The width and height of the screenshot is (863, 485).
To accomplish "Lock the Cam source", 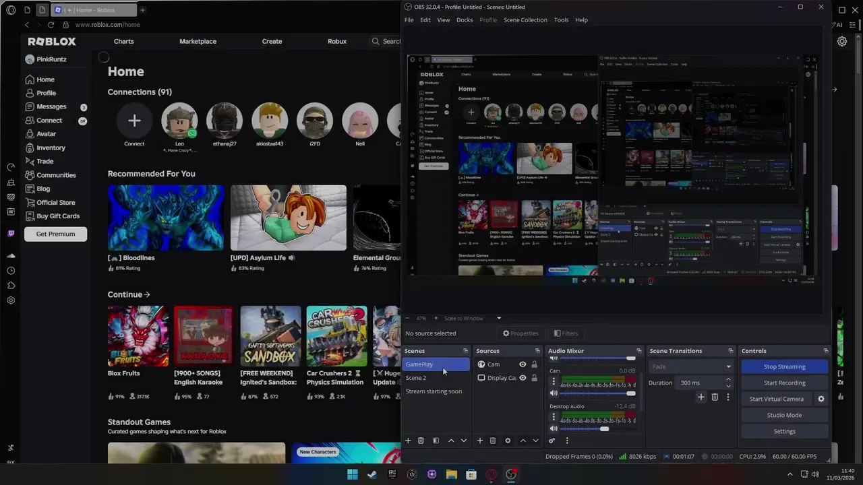I will [x=534, y=364].
